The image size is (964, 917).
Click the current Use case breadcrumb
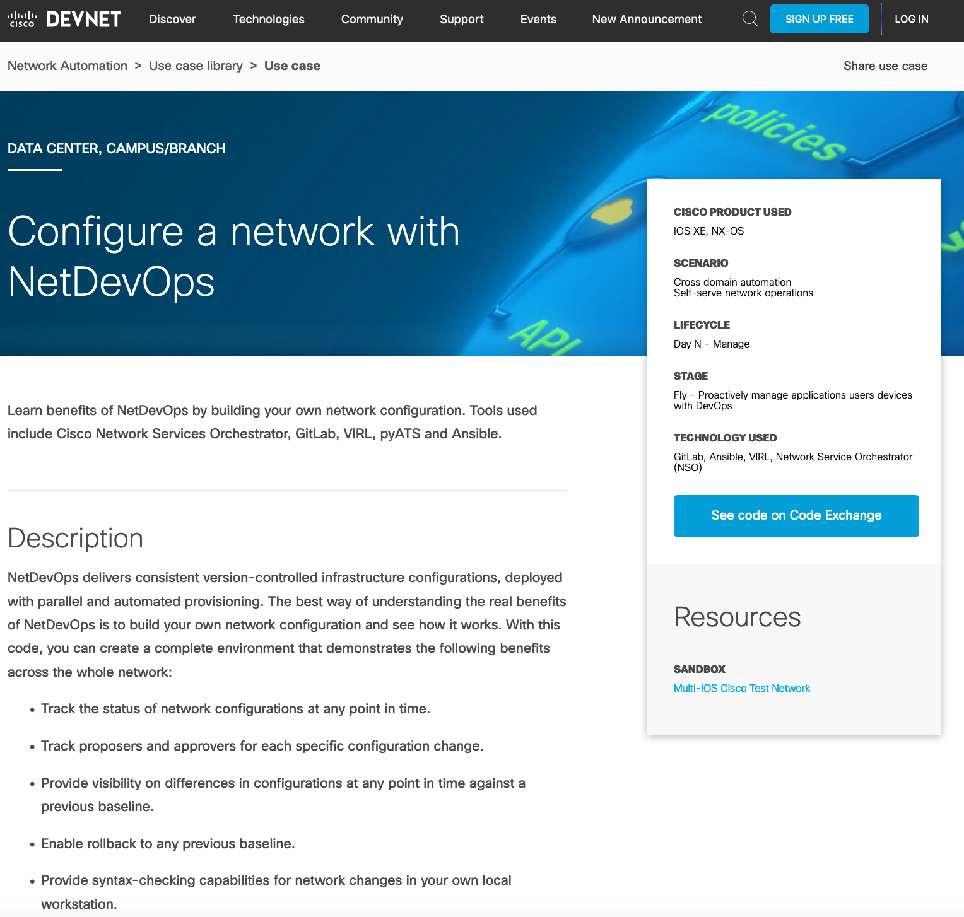point(292,66)
